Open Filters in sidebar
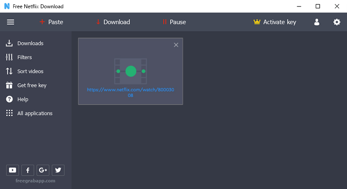This screenshot has height=189, width=347. (x=19, y=57)
